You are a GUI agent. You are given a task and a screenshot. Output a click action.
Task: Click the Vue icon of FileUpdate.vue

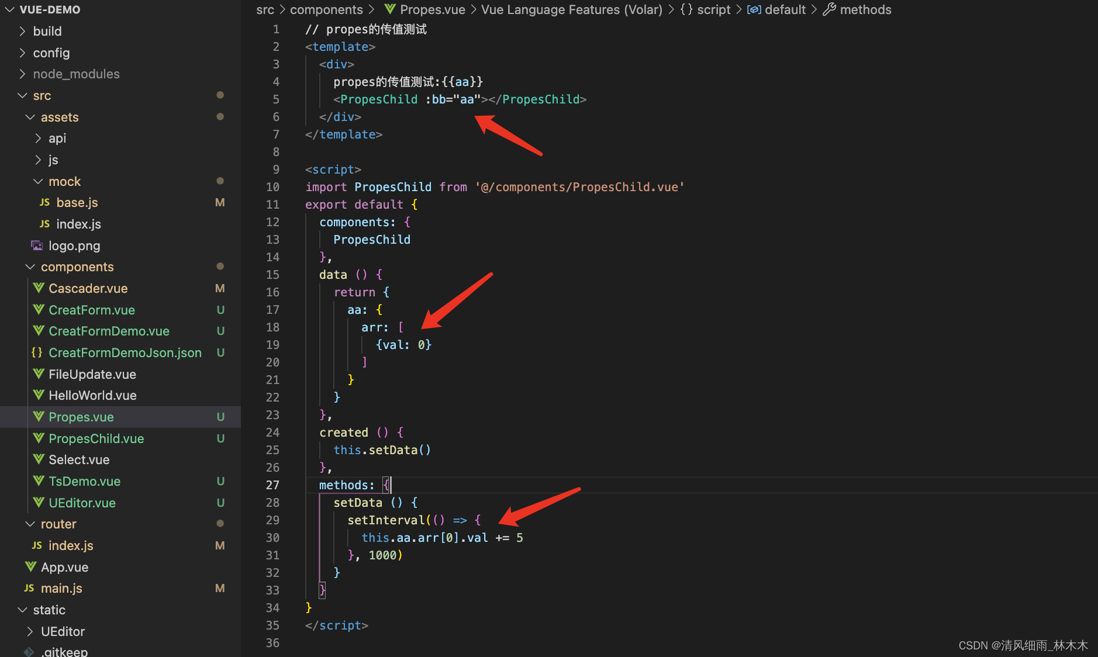click(x=39, y=374)
